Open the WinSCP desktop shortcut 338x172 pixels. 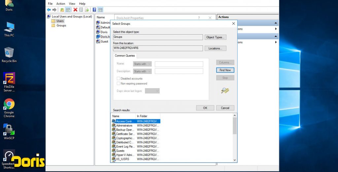9,129
